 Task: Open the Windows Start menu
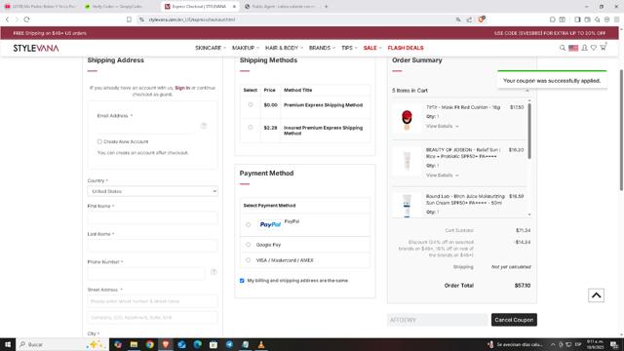pyautogui.click(x=8, y=344)
